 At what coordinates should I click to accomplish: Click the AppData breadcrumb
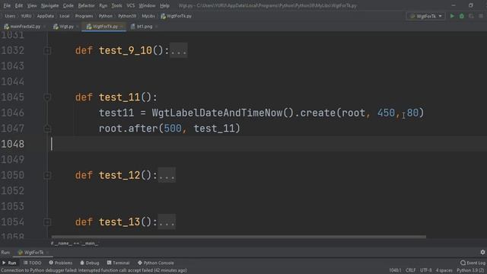pyautogui.click(x=46, y=16)
